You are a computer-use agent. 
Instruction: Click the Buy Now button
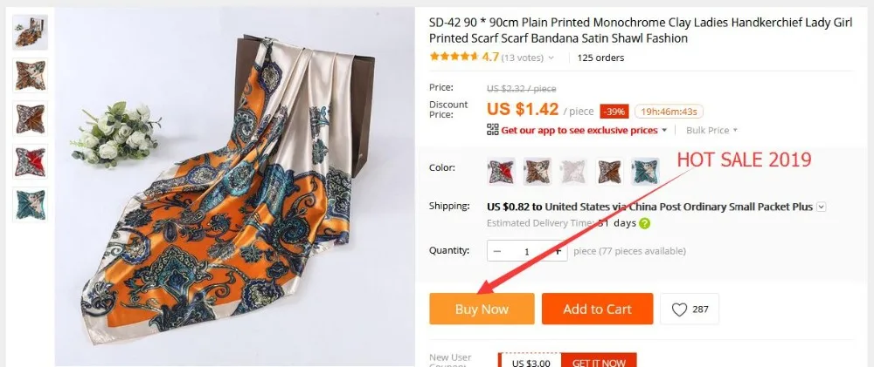[482, 309]
